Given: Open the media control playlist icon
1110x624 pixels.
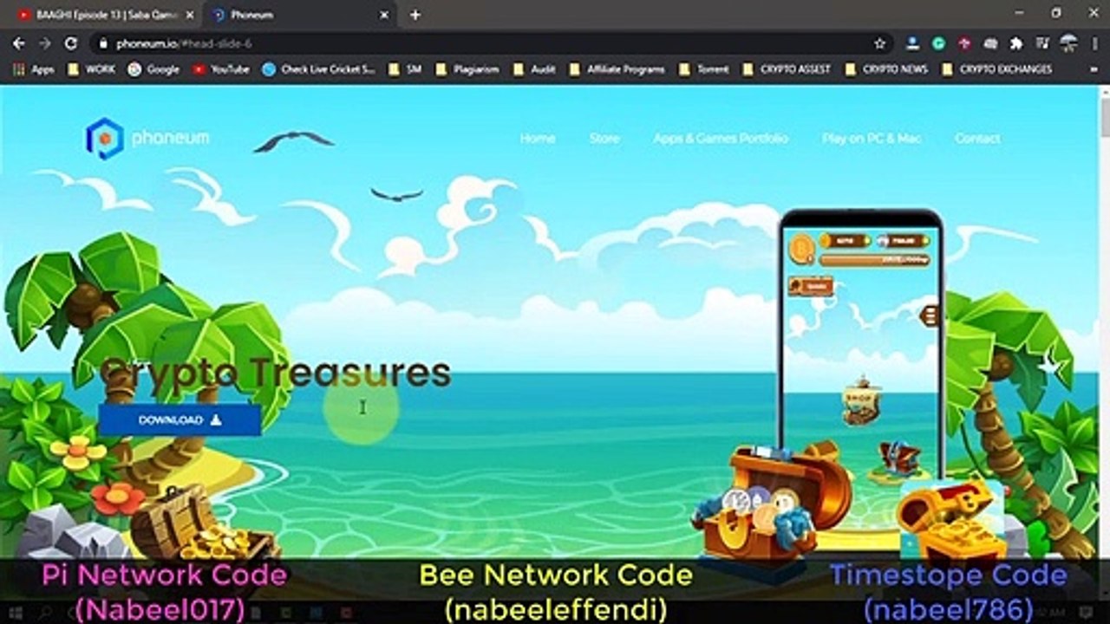Looking at the screenshot, I should tap(1042, 43).
